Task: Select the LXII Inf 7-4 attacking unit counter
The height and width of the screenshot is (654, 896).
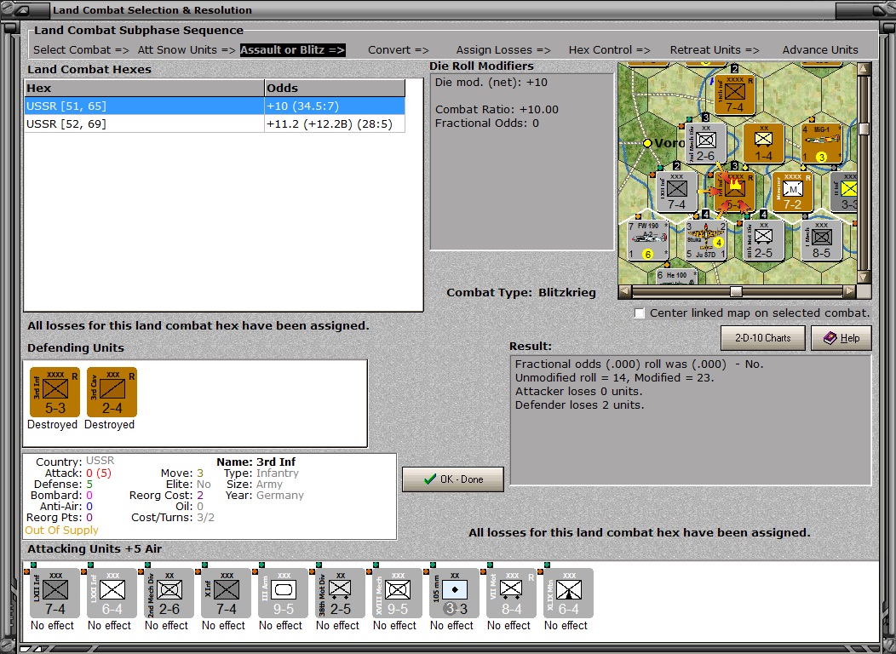Action: click(x=55, y=593)
